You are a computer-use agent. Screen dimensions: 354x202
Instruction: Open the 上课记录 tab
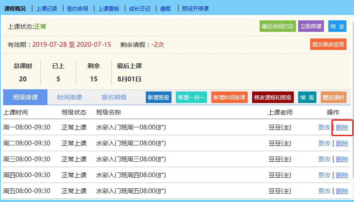coord(47,8)
